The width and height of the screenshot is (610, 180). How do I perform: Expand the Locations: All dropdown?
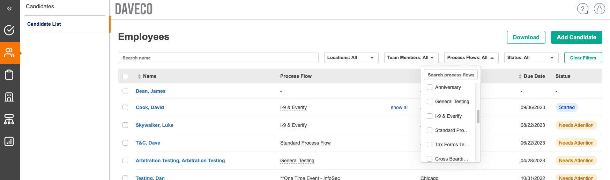click(351, 58)
